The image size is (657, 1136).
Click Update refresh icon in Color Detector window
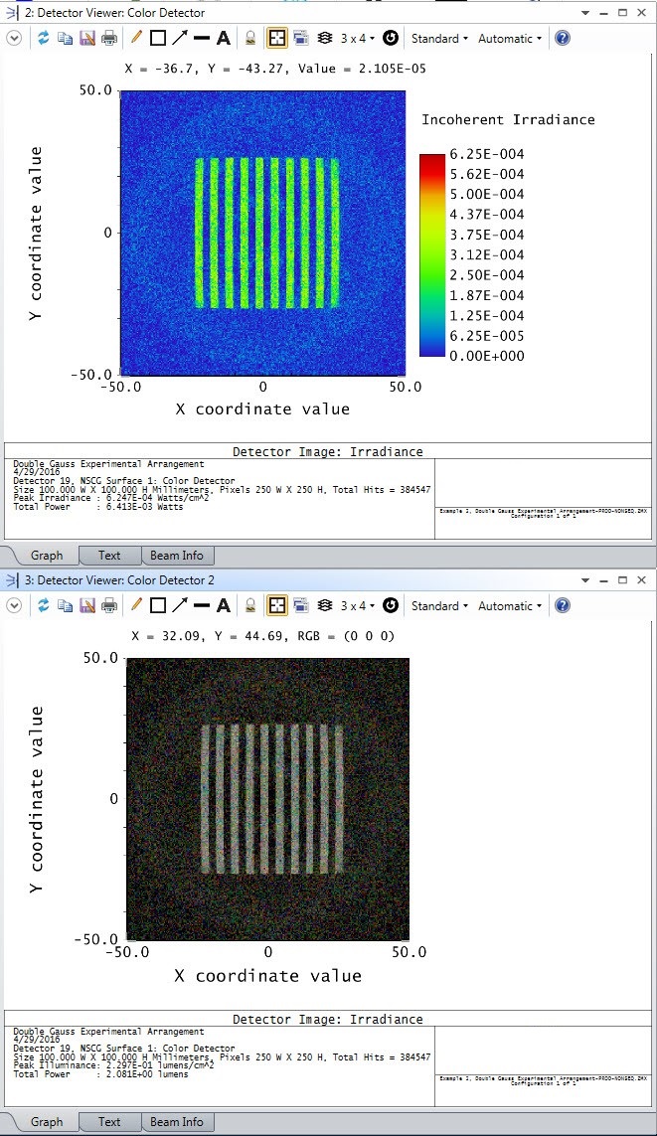(44, 39)
